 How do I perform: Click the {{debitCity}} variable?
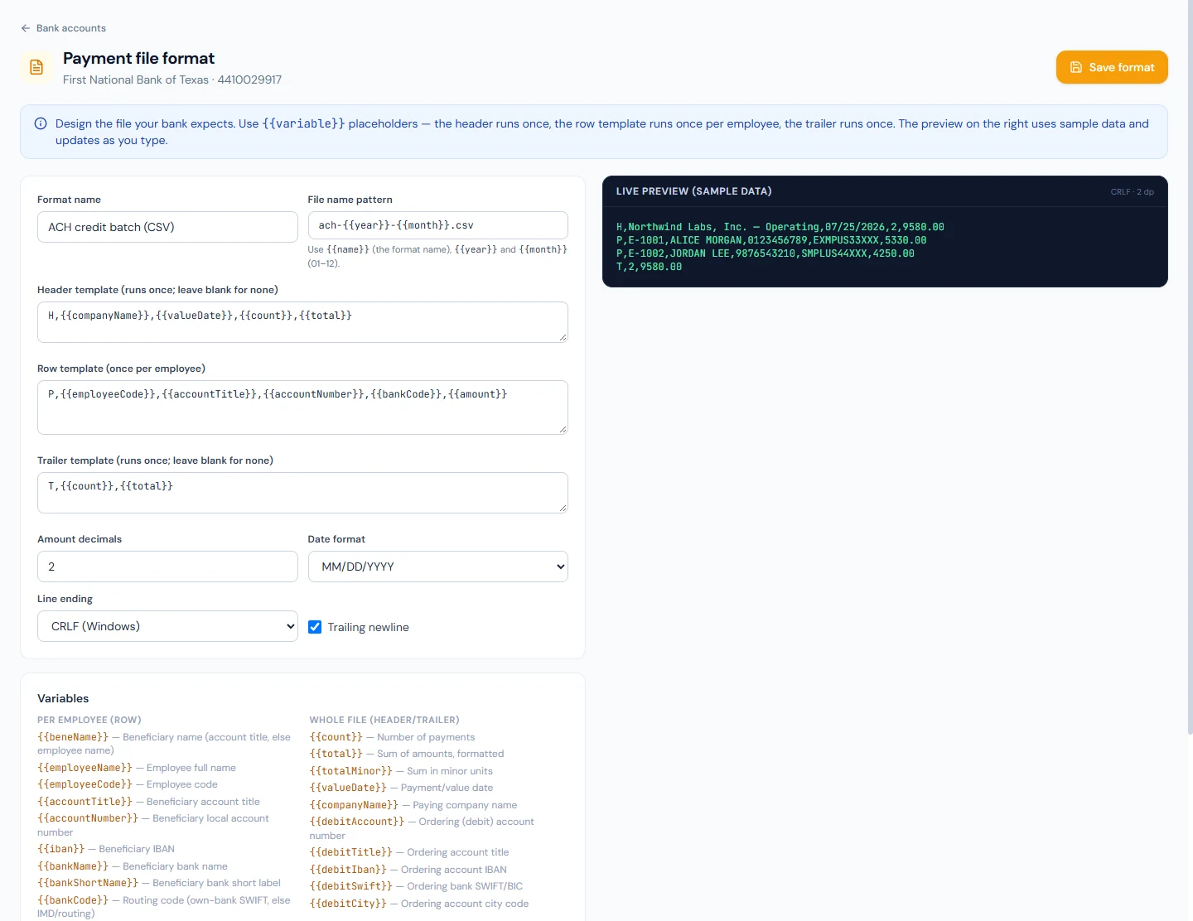[348, 904]
